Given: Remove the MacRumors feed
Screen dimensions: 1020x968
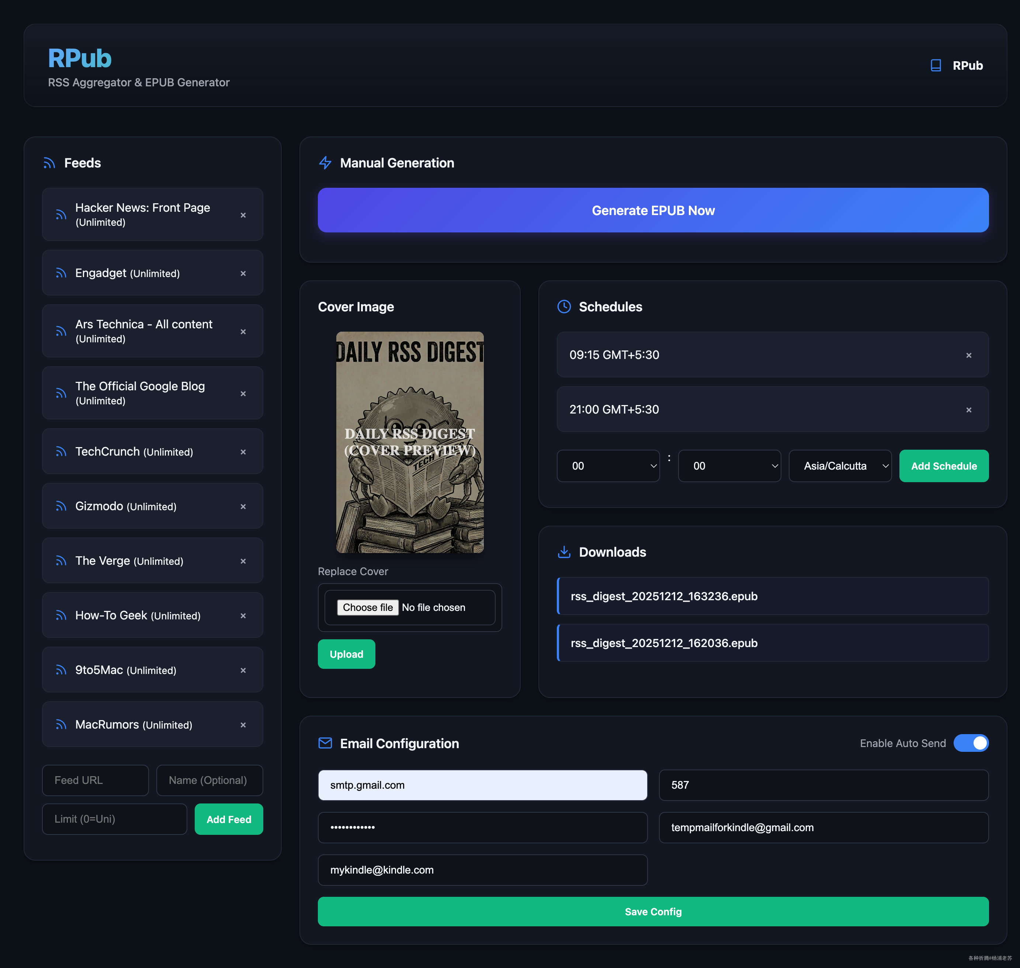Looking at the screenshot, I should (x=243, y=725).
